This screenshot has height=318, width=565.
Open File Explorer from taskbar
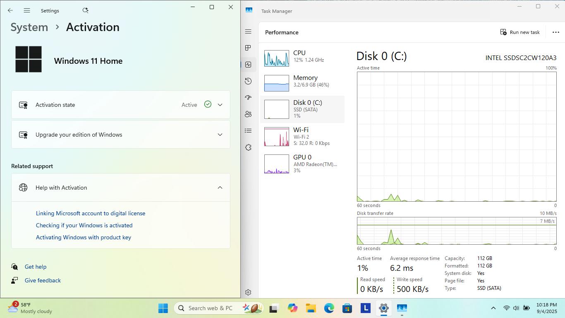[311, 308]
